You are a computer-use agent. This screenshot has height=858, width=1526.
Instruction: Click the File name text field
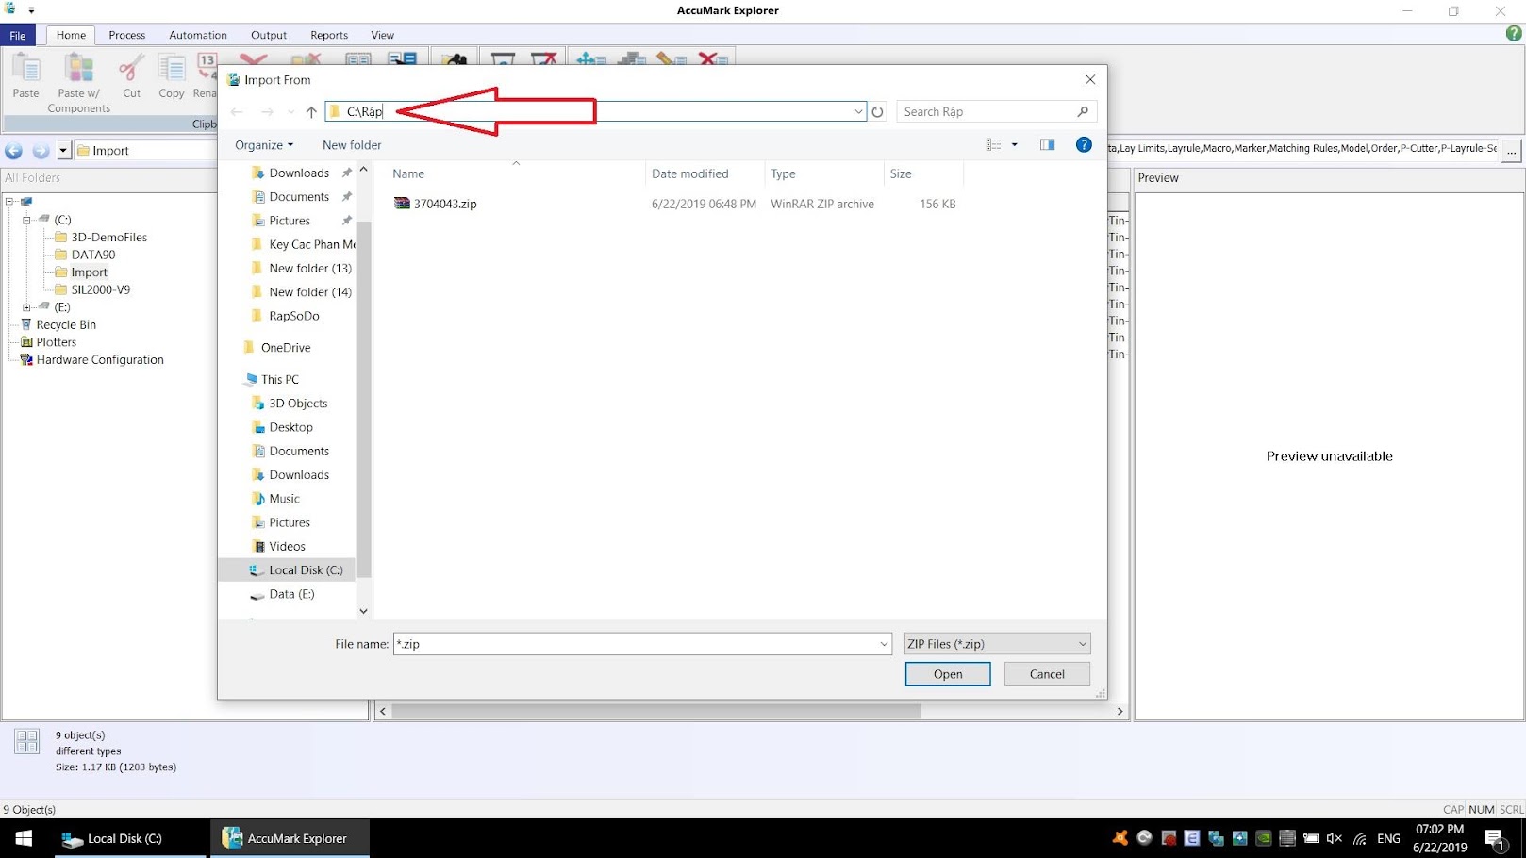pyautogui.click(x=635, y=644)
